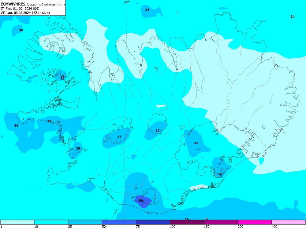Click the 32 value on Vatnajökull
The height and width of the screenshot is (229, 306).
[x=196, y=143]
